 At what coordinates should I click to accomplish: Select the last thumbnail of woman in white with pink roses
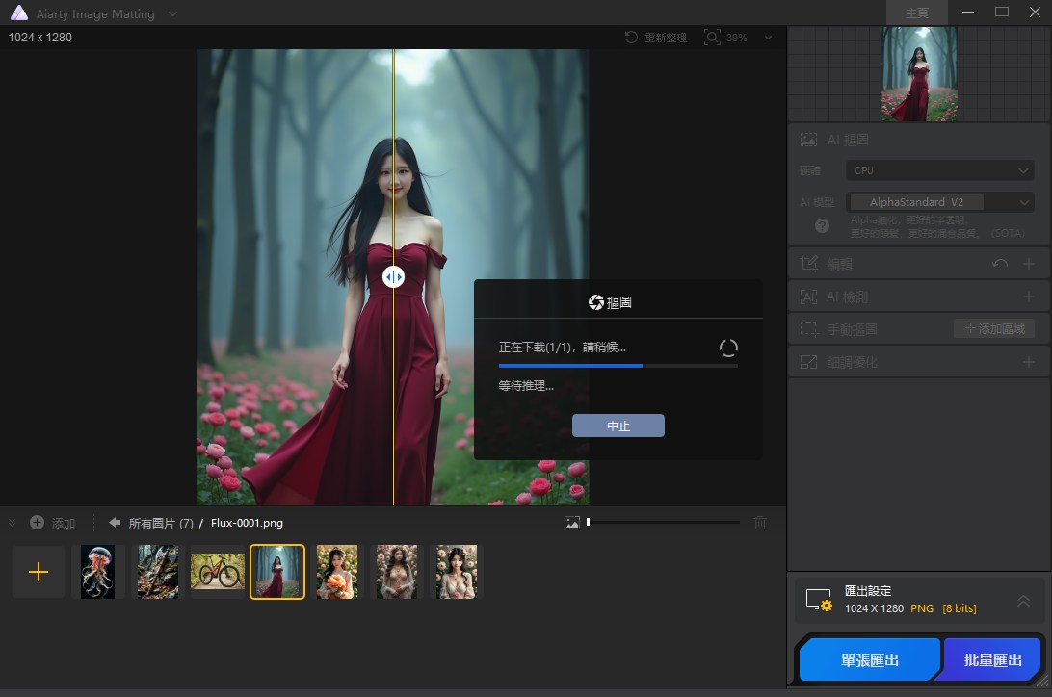tap(457, 572)
